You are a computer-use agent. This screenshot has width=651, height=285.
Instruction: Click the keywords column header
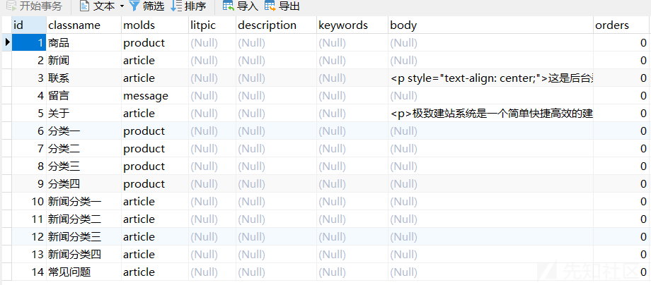click(x=343, y=25)
